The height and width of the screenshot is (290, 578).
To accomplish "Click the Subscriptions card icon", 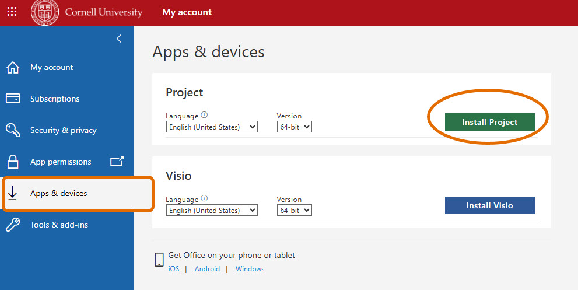I will click(x=13, y=99).
